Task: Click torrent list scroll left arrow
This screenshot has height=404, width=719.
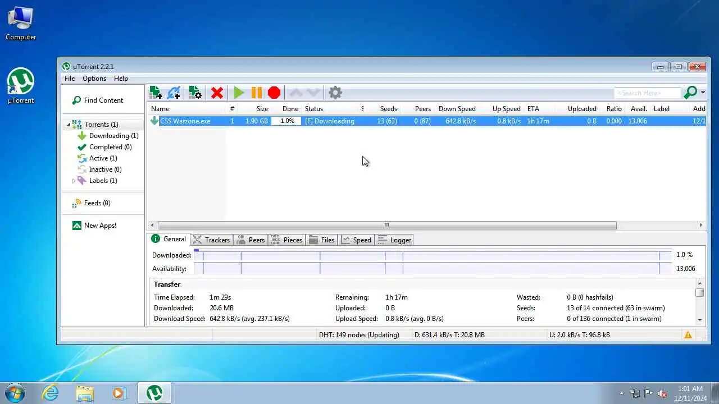Action: pyautogui.click(x=152, y=225)
